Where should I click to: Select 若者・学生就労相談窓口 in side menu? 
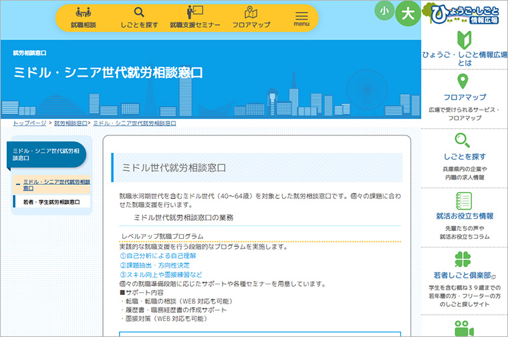[51, 202]
